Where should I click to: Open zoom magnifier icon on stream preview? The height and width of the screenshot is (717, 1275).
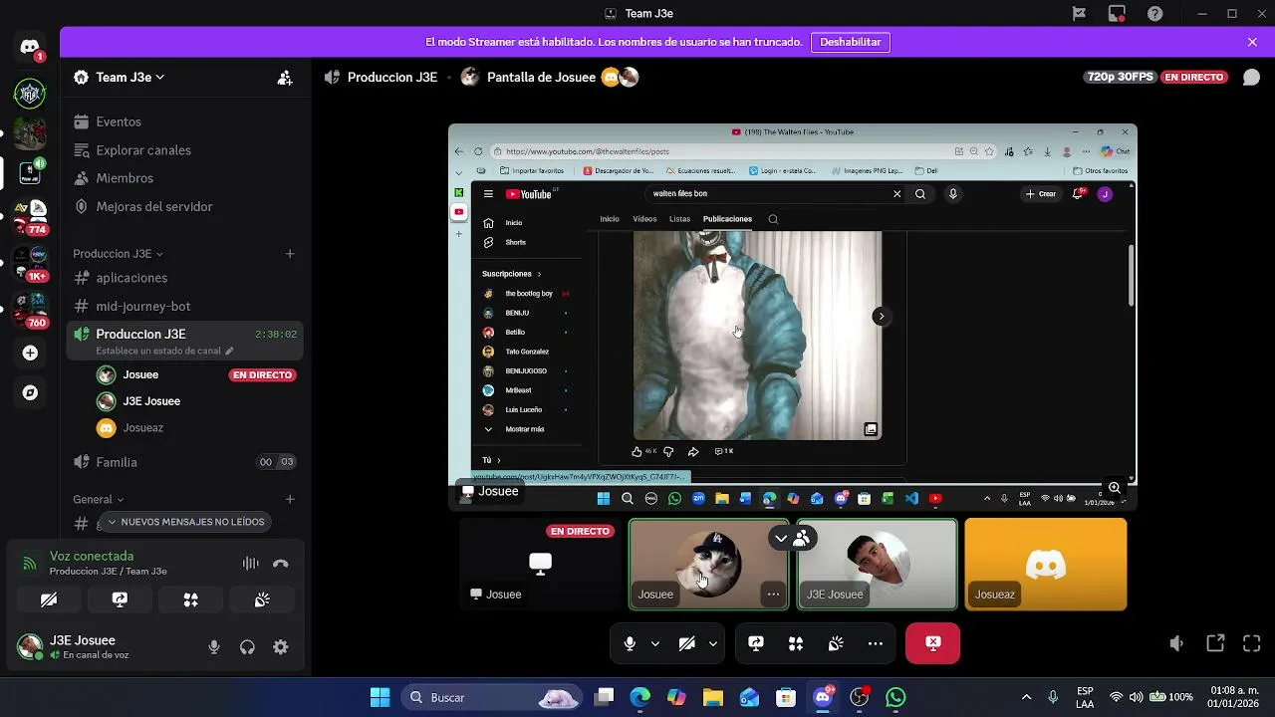[1115, 488]
